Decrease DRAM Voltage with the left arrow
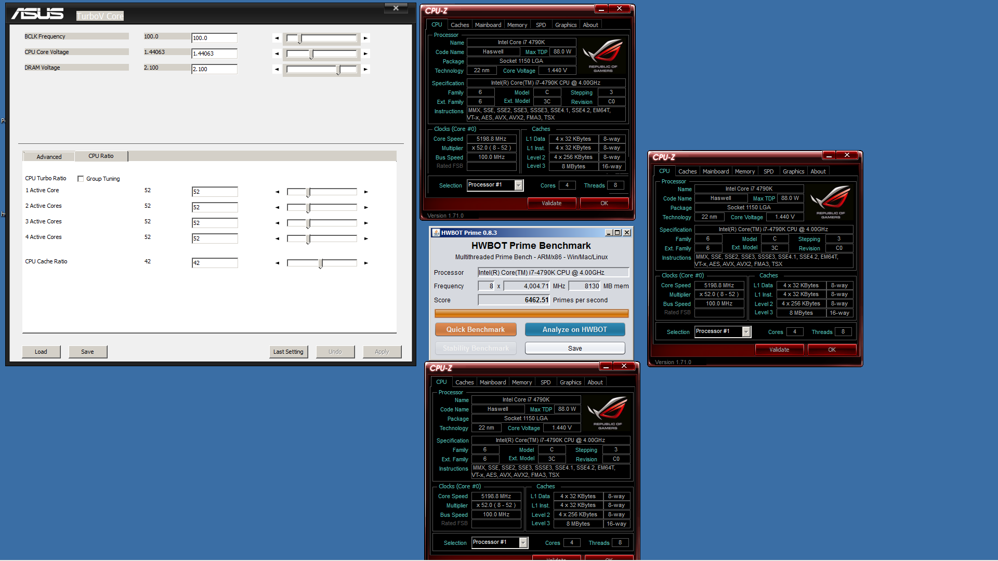Screen dimensions: 998x561 [277, 69]
